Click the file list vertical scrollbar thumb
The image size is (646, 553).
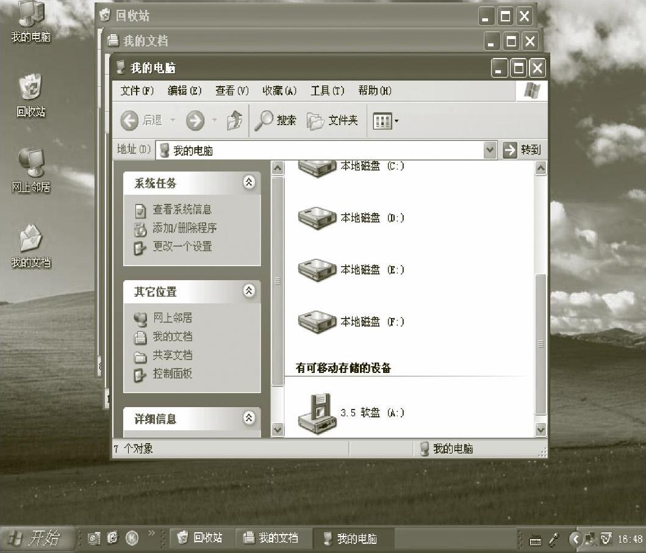click(x=540, y=344)
